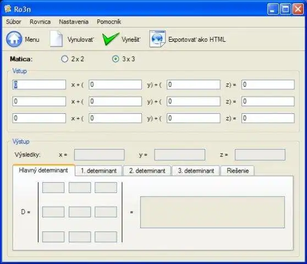Click the Matica: label
307x264 pixels.
(21, 59)
